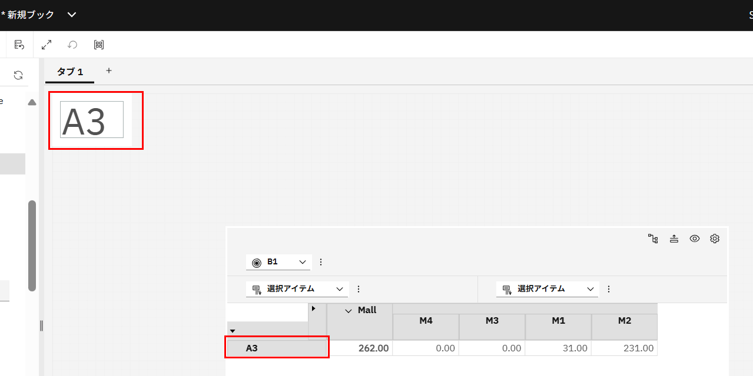The height and width of the screenshot is (376, 753).
Task: Open view settings gear icon
Action: pos(715,239)
